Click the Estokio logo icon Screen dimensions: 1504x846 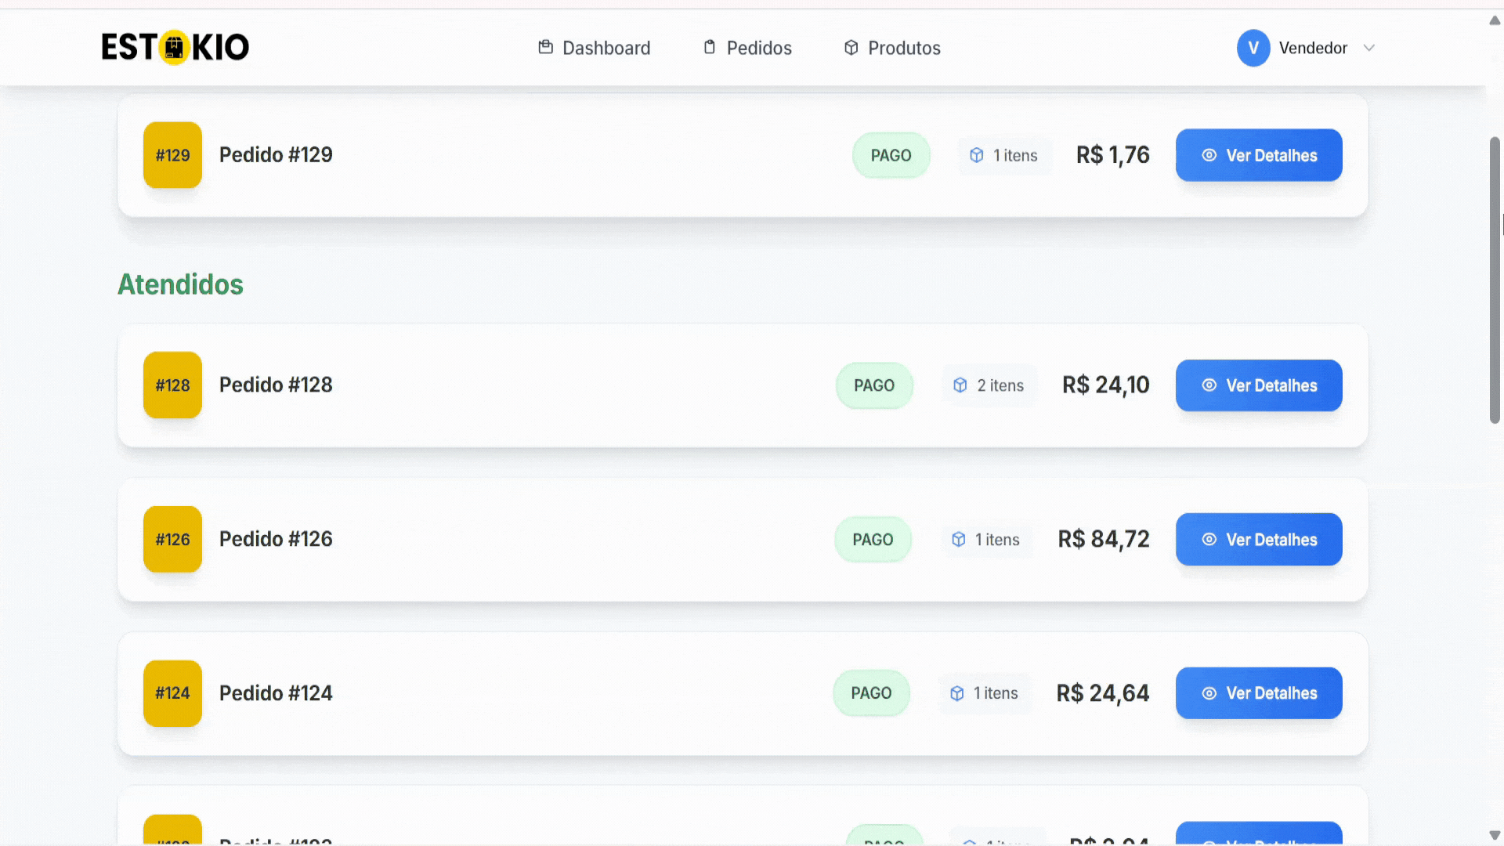(x=175, y=47)
